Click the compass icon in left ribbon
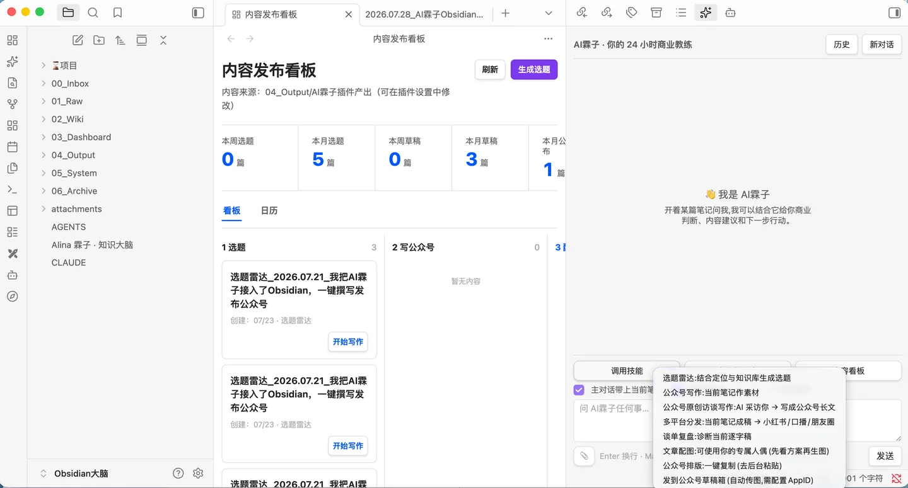This screenshot has height=488, width=908. coord(12,297)
